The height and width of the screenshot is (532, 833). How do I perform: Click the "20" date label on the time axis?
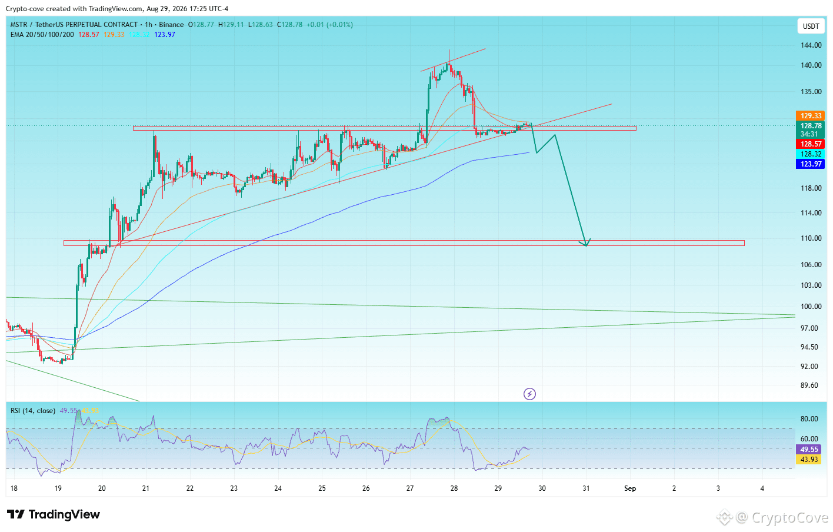[102, 488]
